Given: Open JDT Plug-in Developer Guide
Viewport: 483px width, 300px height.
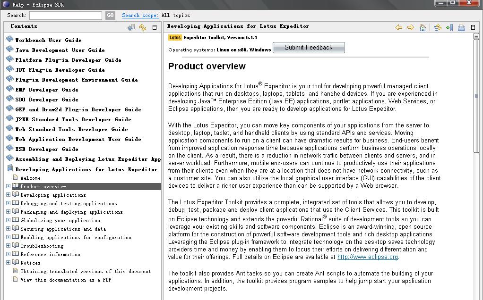Looking at the screenshot, I should [x=60, y=70].
